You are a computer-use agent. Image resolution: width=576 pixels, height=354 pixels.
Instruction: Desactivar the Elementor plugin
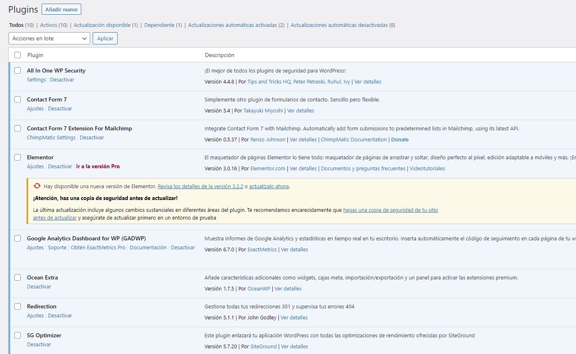tap(60, 167)
